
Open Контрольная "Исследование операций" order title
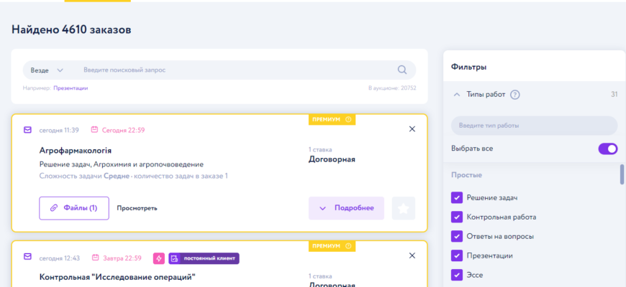117,277
